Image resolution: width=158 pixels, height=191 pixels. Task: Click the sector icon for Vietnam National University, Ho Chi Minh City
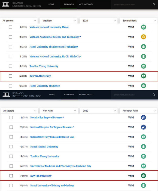pyautogui.click(x=144, y=56)
